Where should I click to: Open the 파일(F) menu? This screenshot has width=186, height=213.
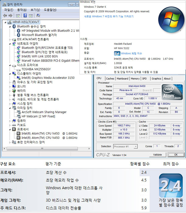click(x=9, y=10)
